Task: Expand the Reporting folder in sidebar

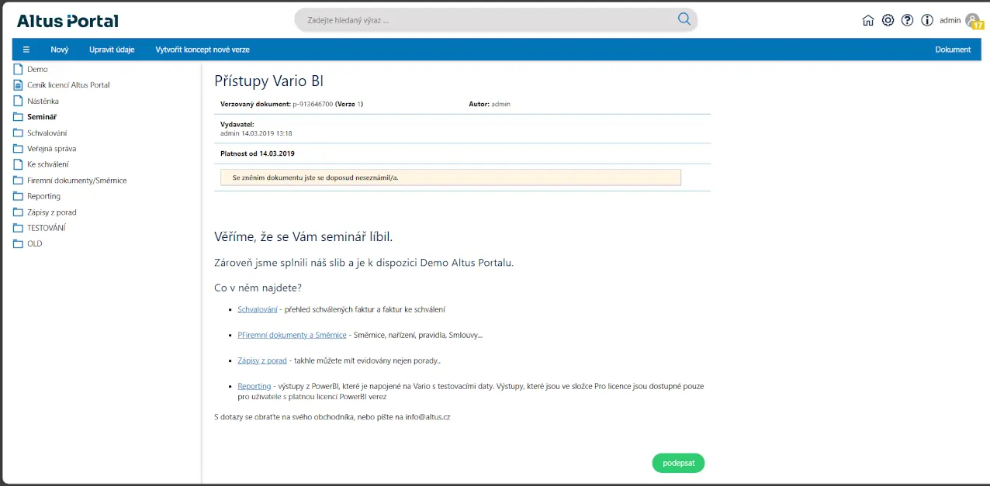Action: pyautogui.click(x=43, y=196)
